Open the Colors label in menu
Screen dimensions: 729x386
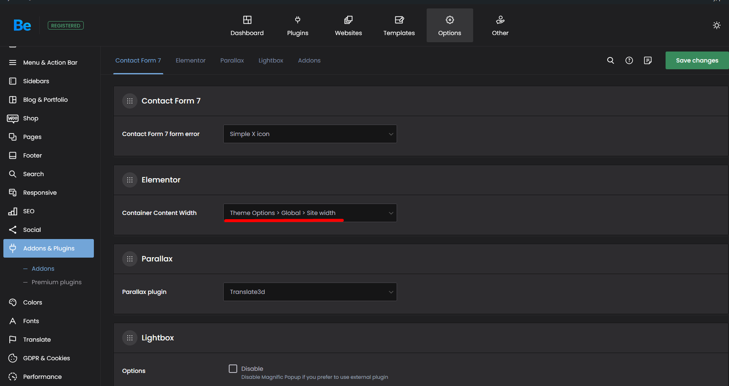click(x=33, y=302)
